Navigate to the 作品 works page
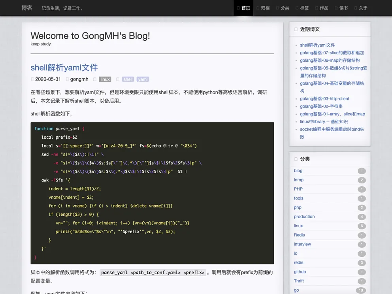The width and height of the screenshot is (392, 294). point(322,8)
